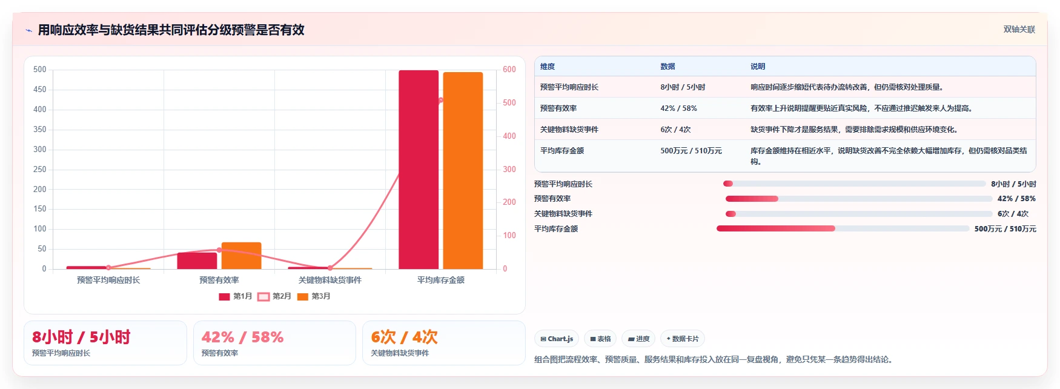The height and width of the screenshot is (389, 1060).
Task: Click the description starting 响应时间逐步缩短
Action: point(848,87)
